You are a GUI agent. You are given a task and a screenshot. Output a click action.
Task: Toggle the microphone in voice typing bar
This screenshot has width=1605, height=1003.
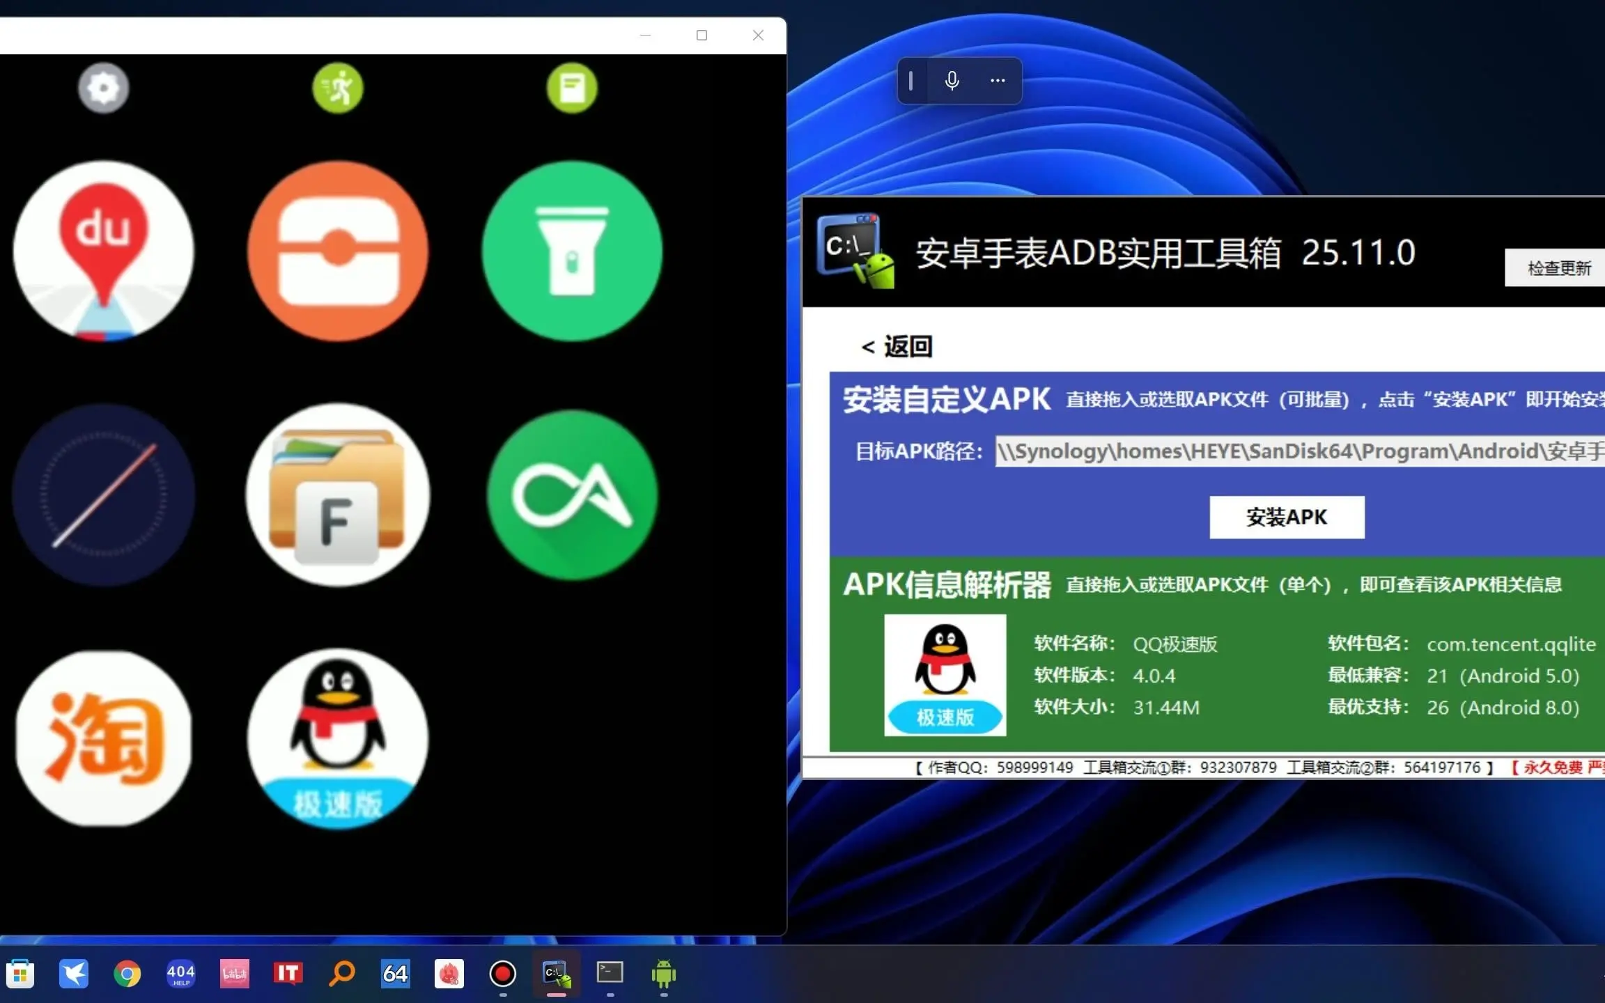[952, 81]
